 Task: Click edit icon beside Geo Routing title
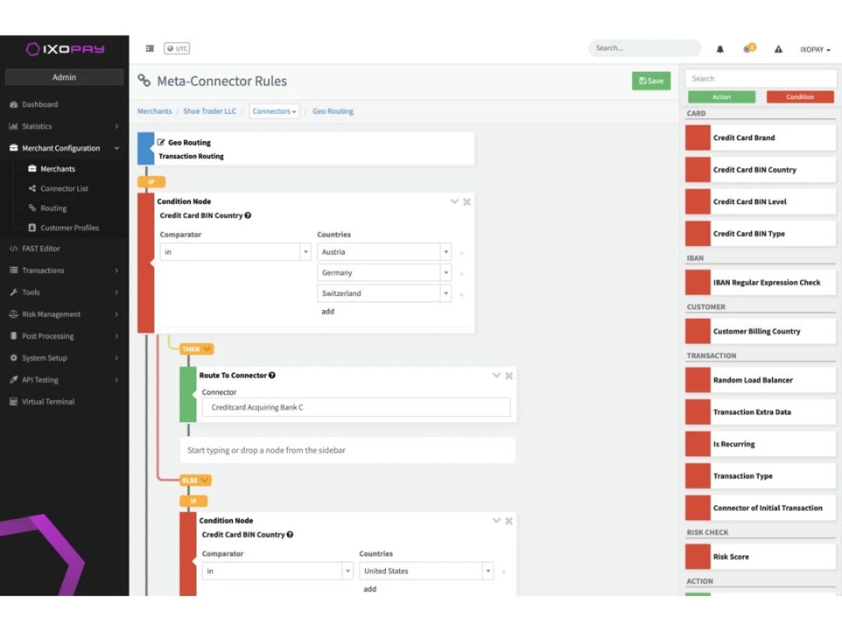(161, 142)
